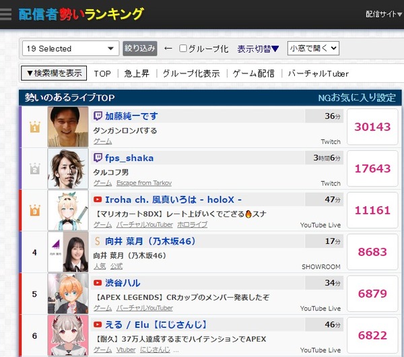
Task: Click APEX LEGENDS CRカップ stream title
Action: [182, 297]
